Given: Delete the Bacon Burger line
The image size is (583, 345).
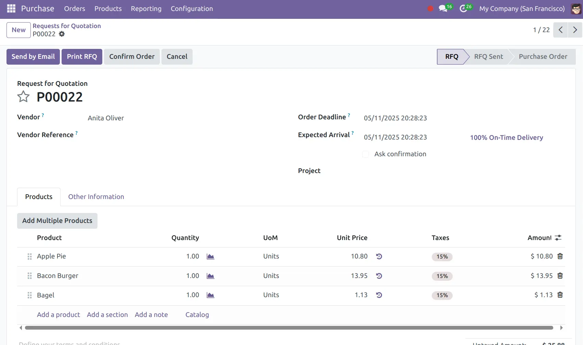Looking at the screenshot, I should click(x=560, y=276).
